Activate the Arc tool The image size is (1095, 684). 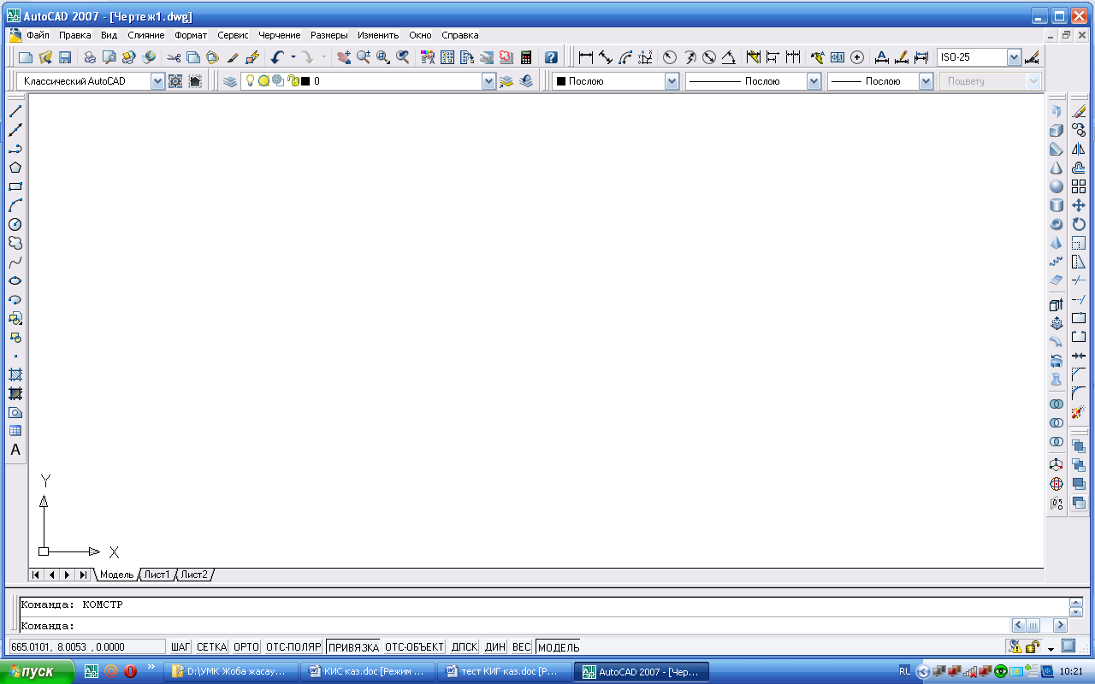15,205
